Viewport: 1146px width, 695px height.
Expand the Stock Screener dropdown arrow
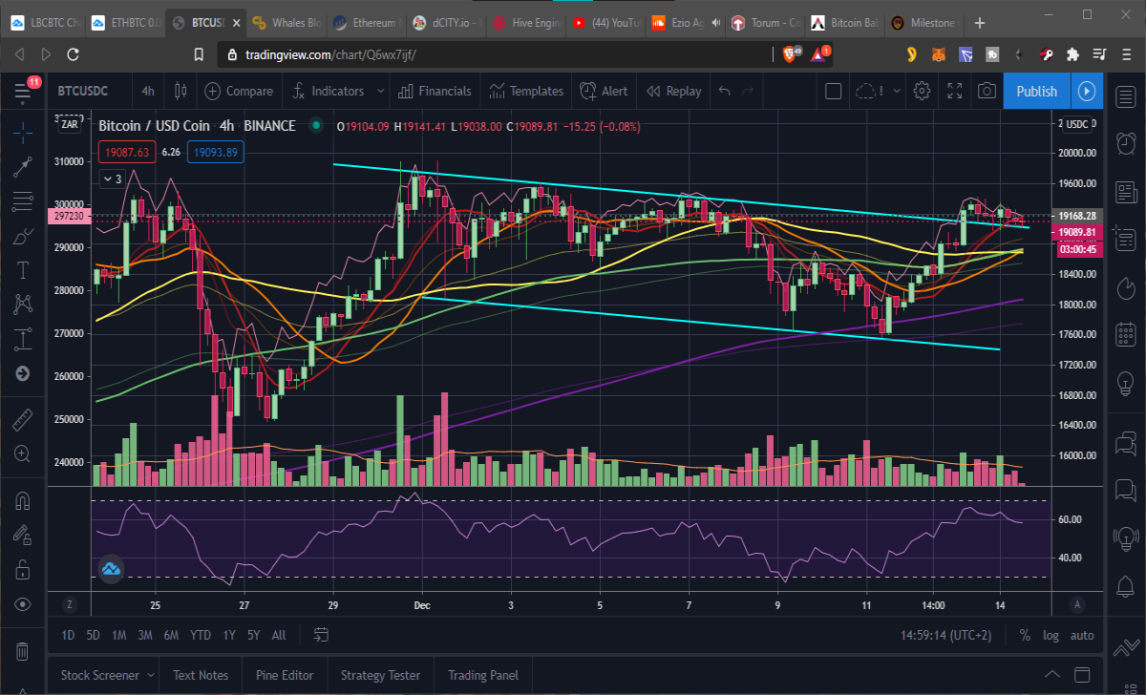pos(150,675)
